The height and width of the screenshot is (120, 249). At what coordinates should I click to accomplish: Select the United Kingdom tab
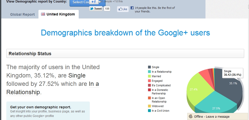(58, 14)
